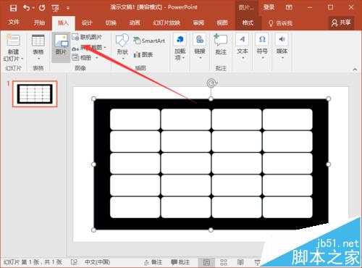Expand the 相册 dropdown arrow
362x268 pixels.
97,58
